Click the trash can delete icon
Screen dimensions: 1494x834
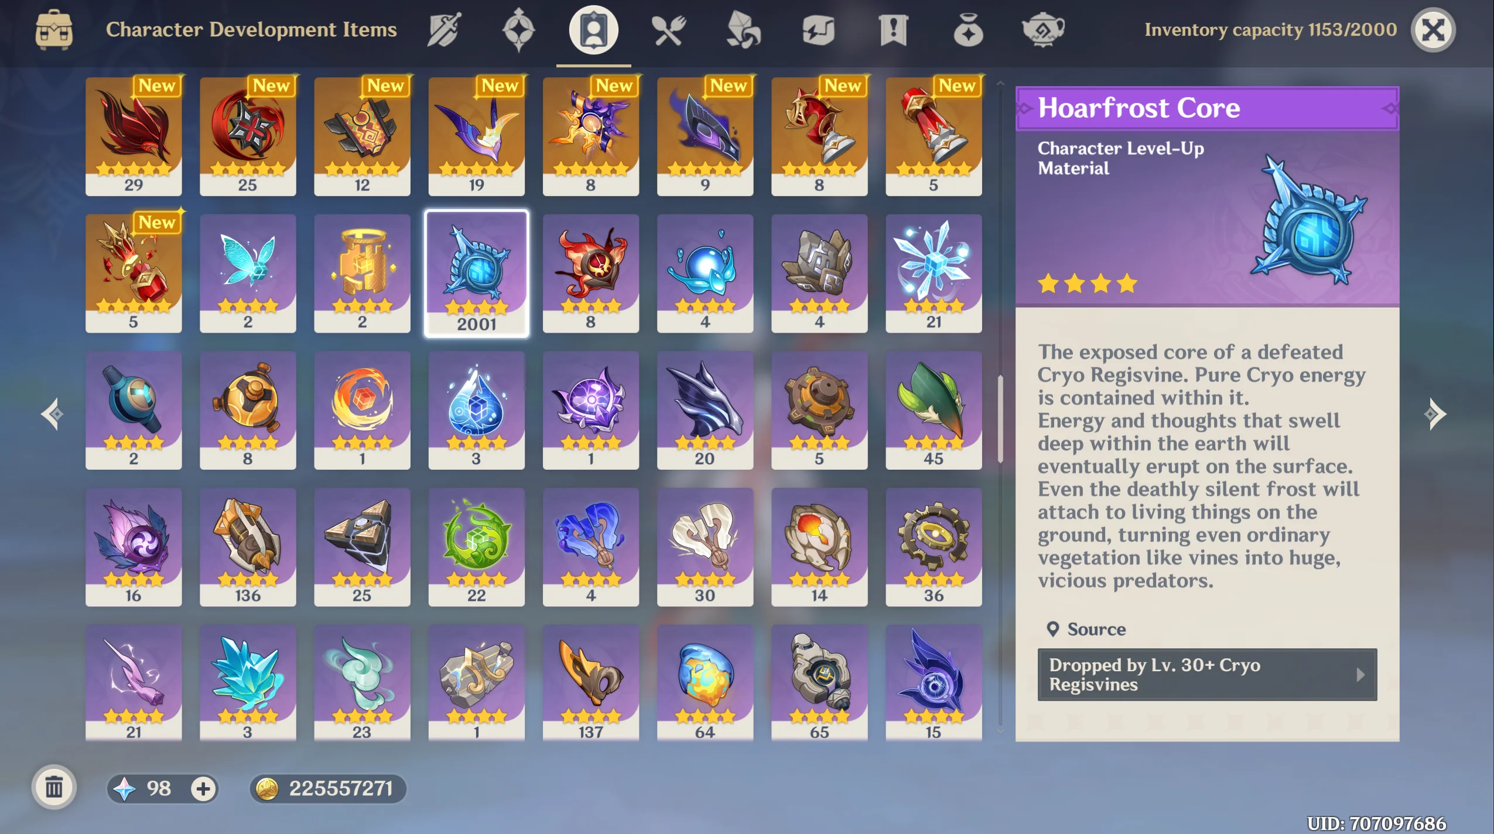point(54,787)
